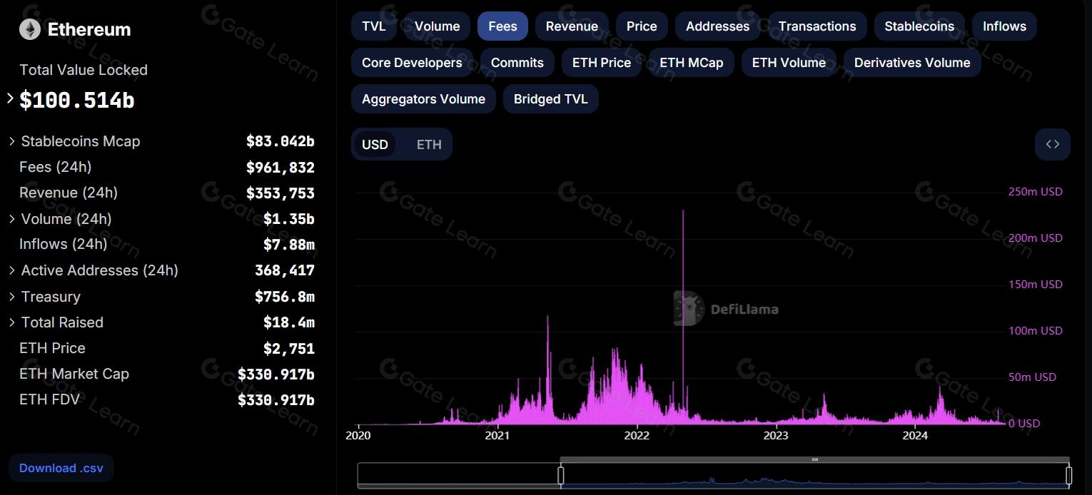Expand the Stablecoins Mcap row
This screenshot has width=1092, height=495.
(x=12, y=141)
